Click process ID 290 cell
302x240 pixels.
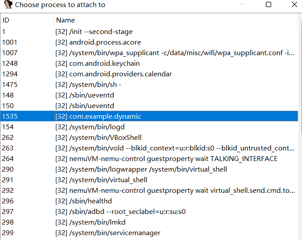[x=8, y=169]
